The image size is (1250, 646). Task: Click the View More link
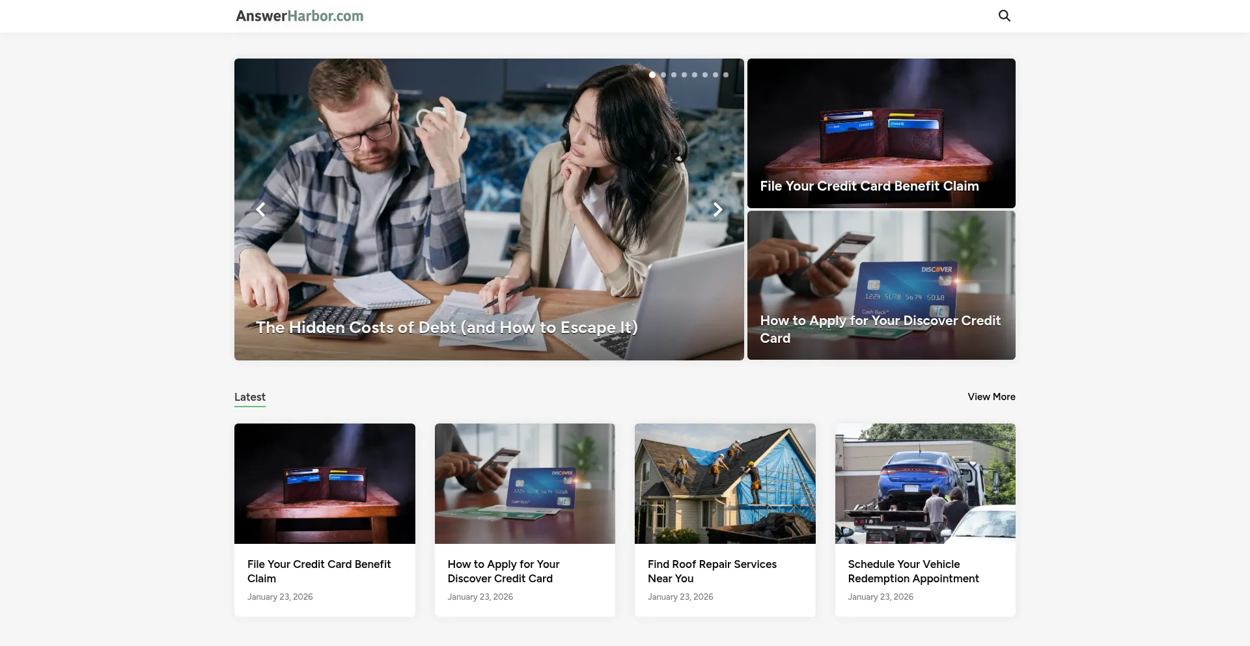992,397
